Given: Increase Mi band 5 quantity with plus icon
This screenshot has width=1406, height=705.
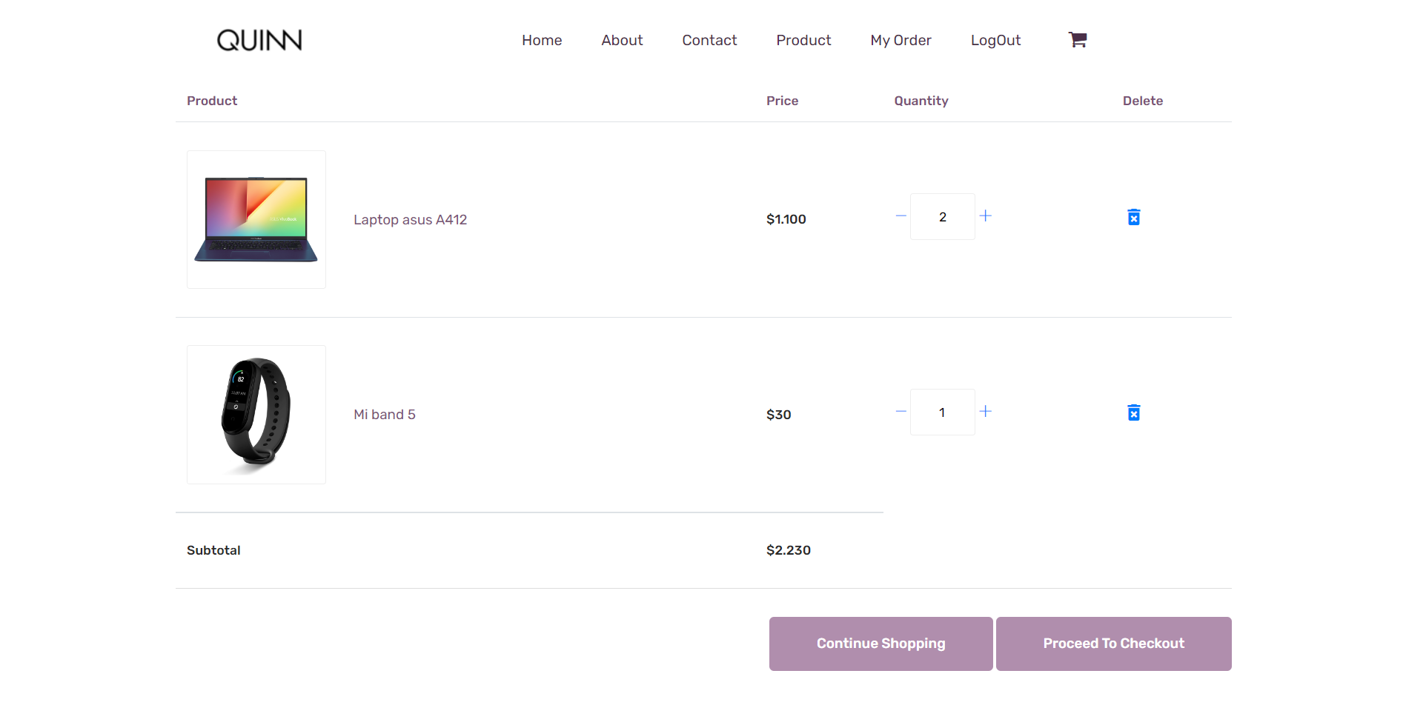Looking at the screenshot, I should (x=986, y=411).
